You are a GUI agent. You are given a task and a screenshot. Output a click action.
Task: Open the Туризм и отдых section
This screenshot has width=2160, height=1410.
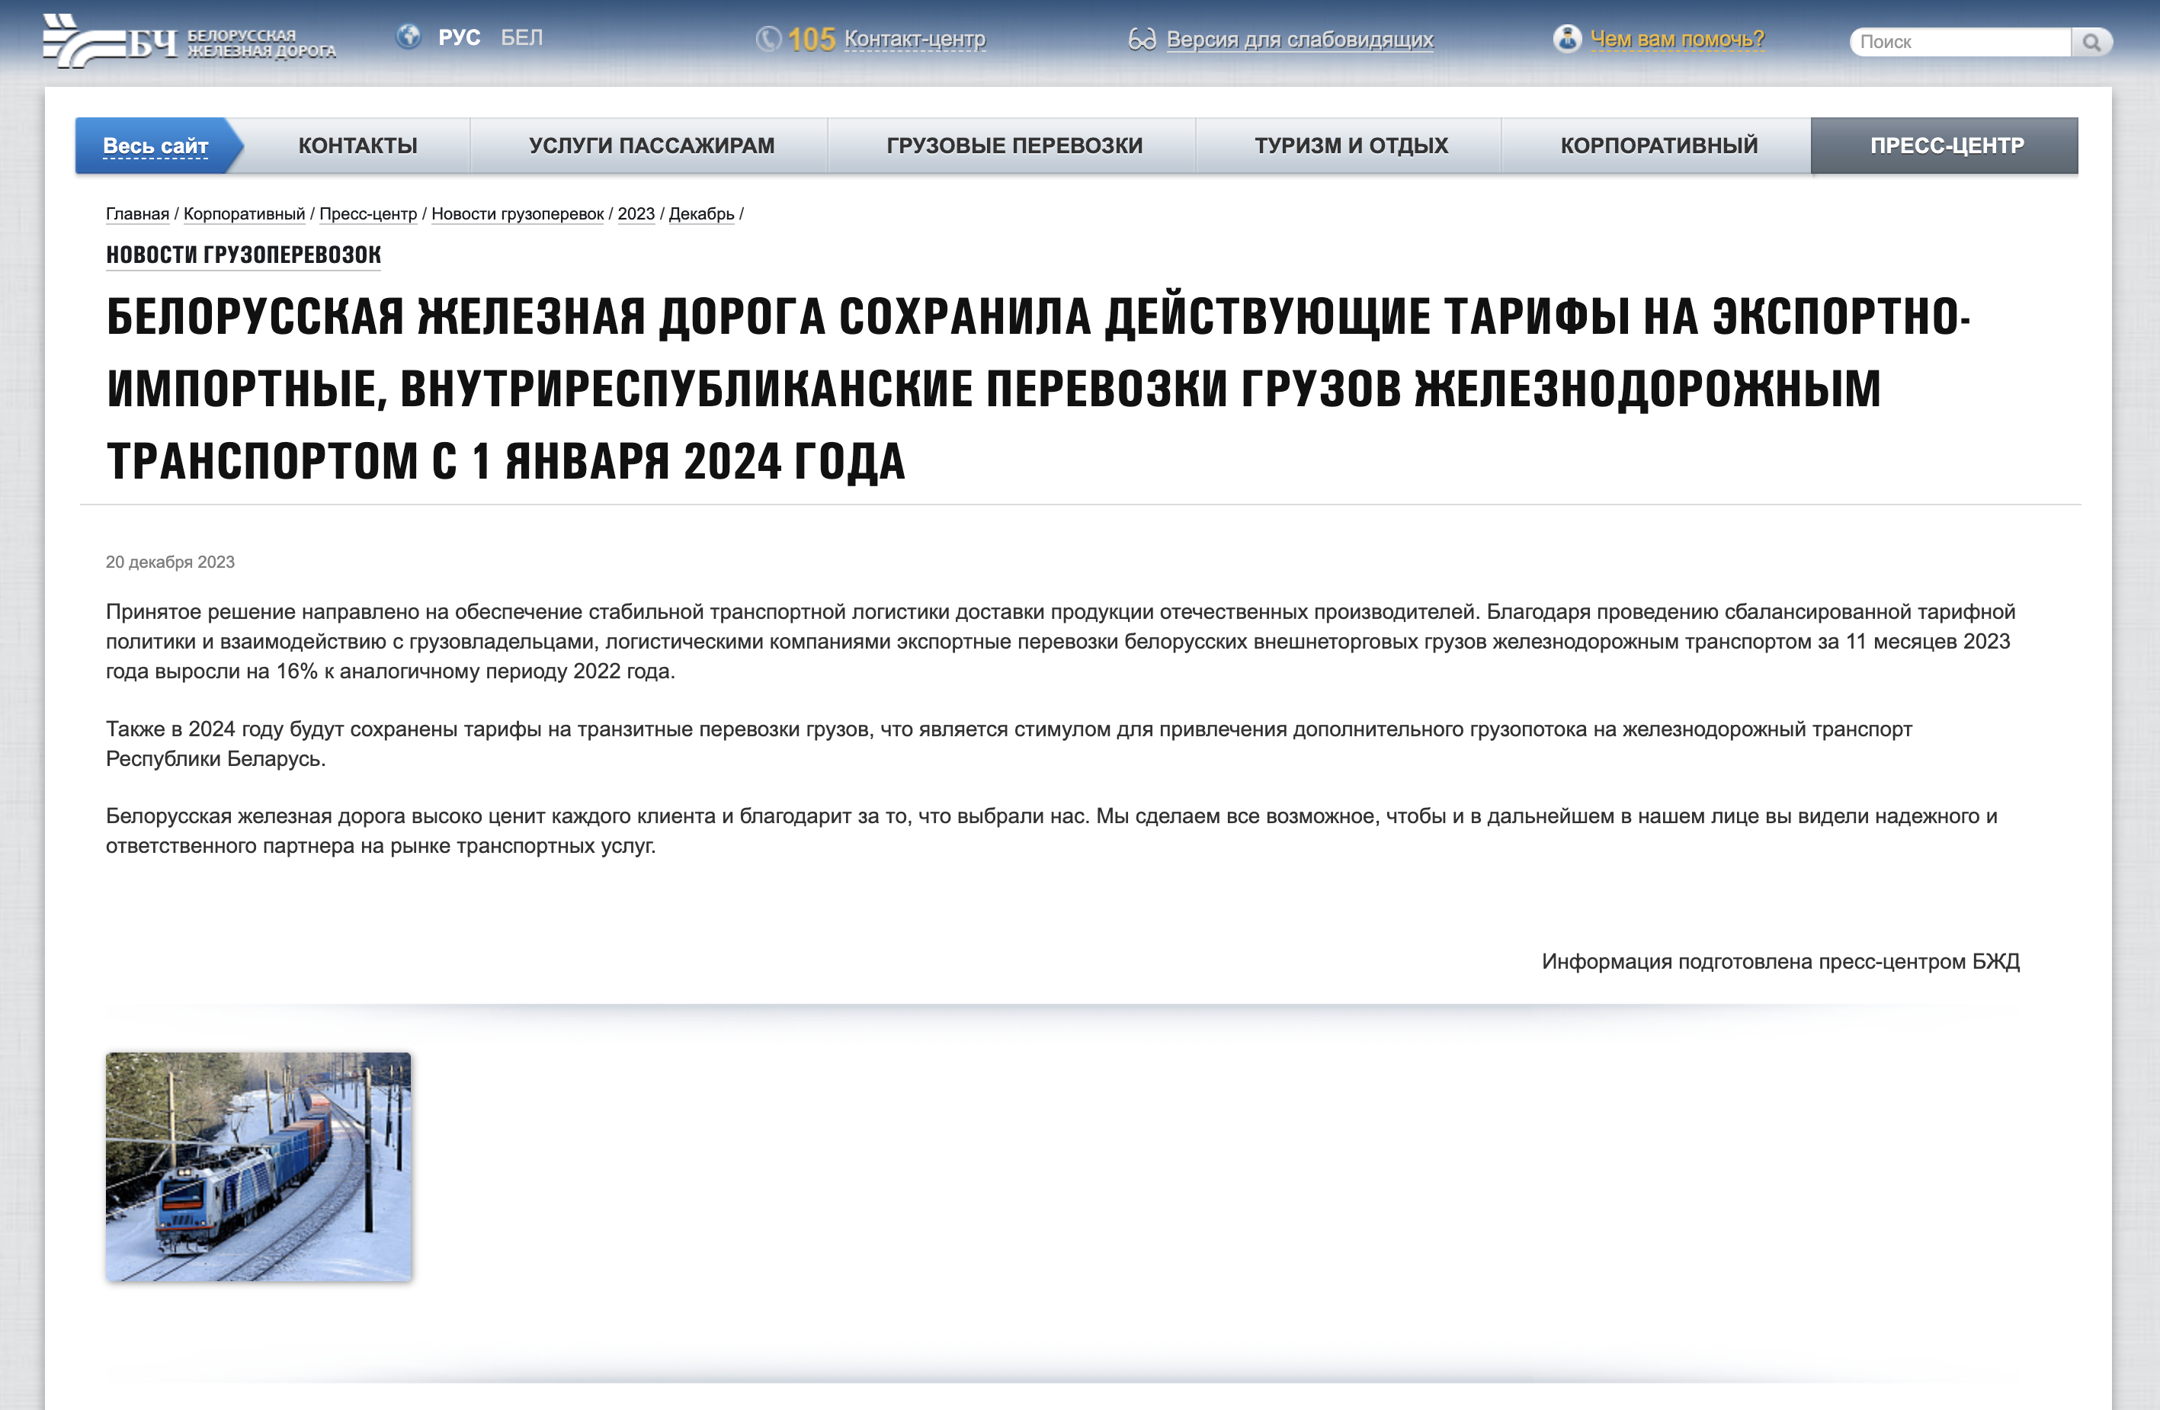coord(1351,144)
